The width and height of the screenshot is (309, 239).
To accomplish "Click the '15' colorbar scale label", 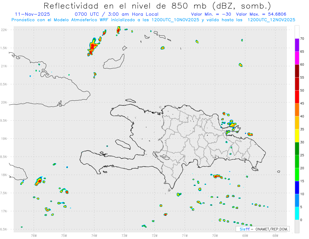I will pos(302,181).
